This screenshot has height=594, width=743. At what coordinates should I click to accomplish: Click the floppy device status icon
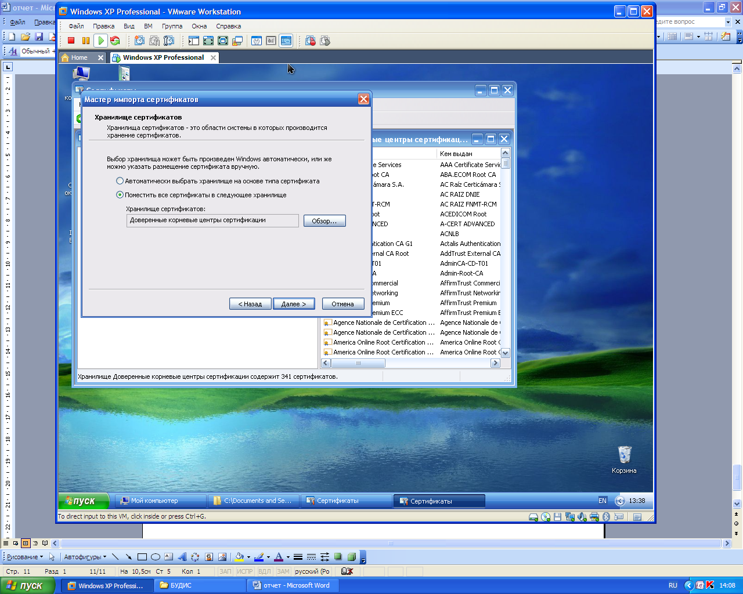pos(557,517)
